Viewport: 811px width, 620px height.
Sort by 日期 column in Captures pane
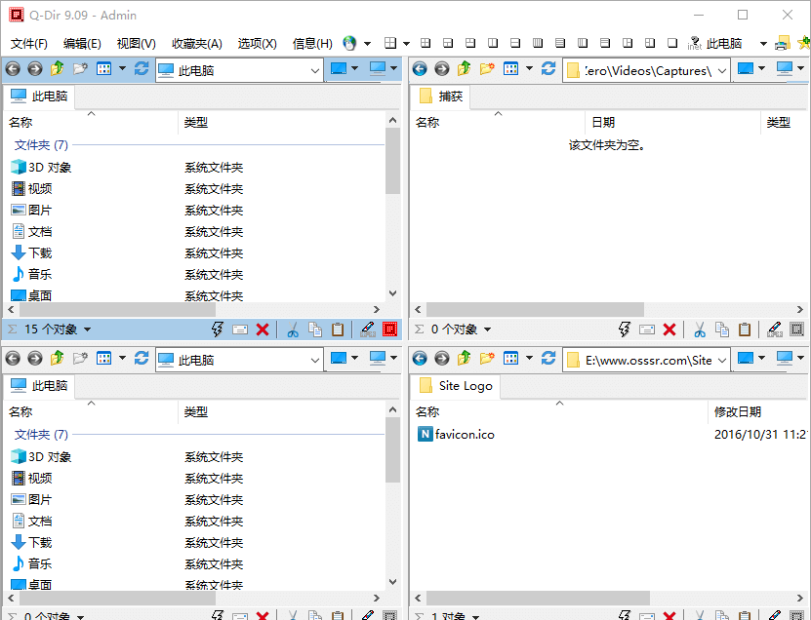pos(672,123)
